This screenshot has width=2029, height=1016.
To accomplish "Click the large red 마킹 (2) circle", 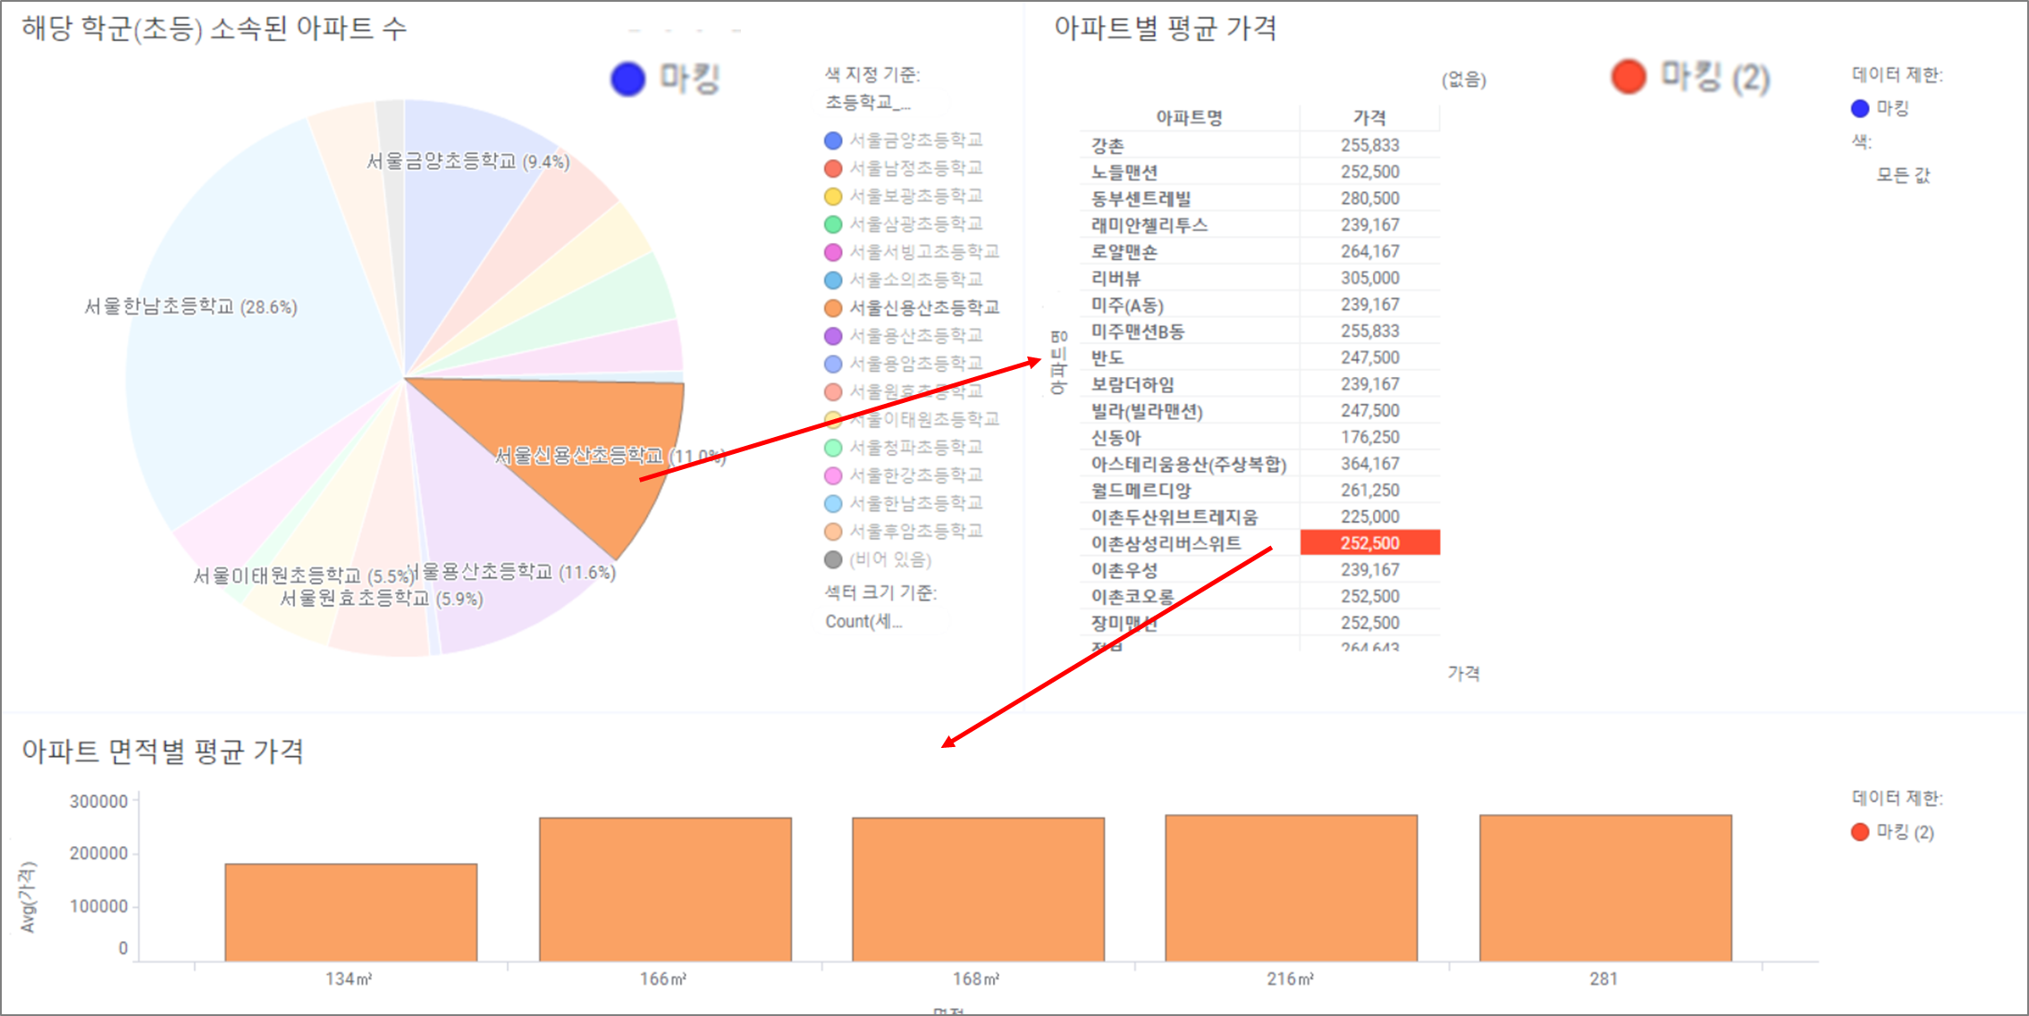I will pos(1628,77).
